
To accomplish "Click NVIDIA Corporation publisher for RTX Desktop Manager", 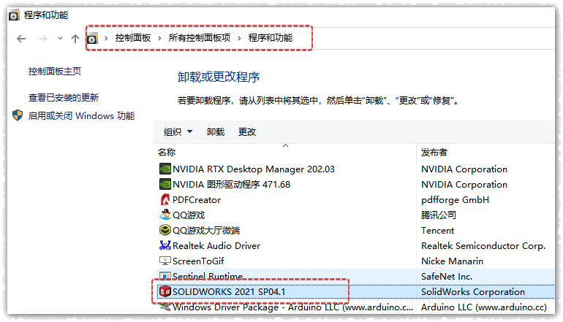I will [464, 169].
